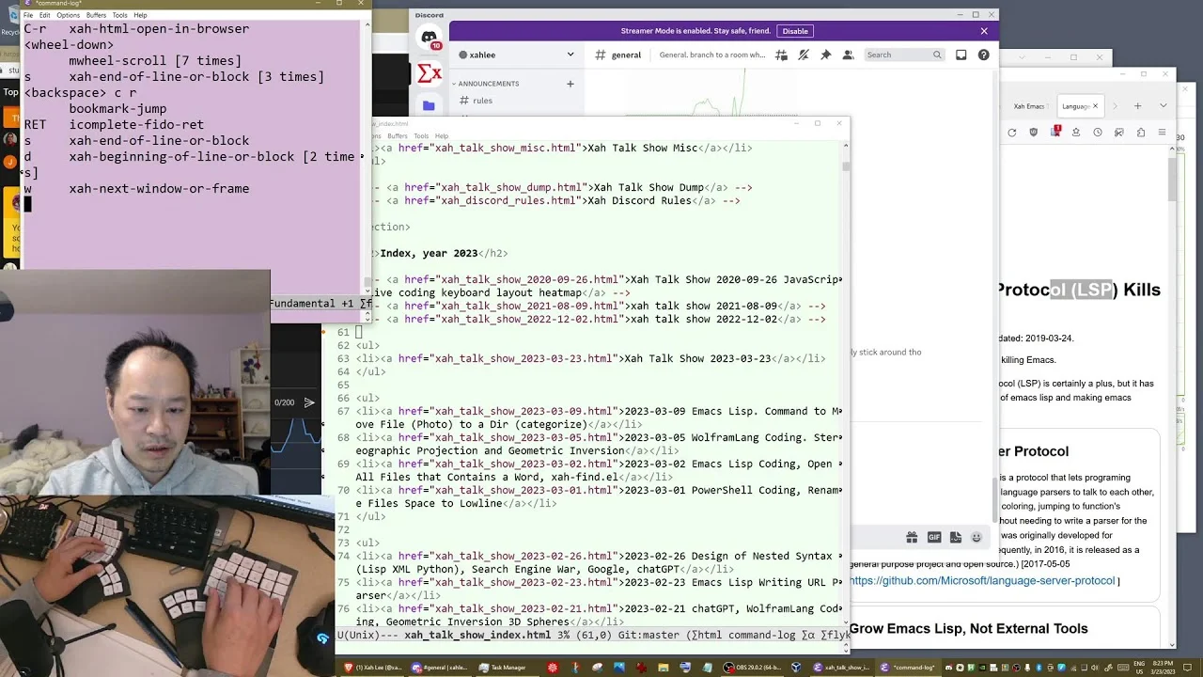Open Edit menu in command-log Emacs window
This screenshot has width=1203, height=677.
(44, 15)
